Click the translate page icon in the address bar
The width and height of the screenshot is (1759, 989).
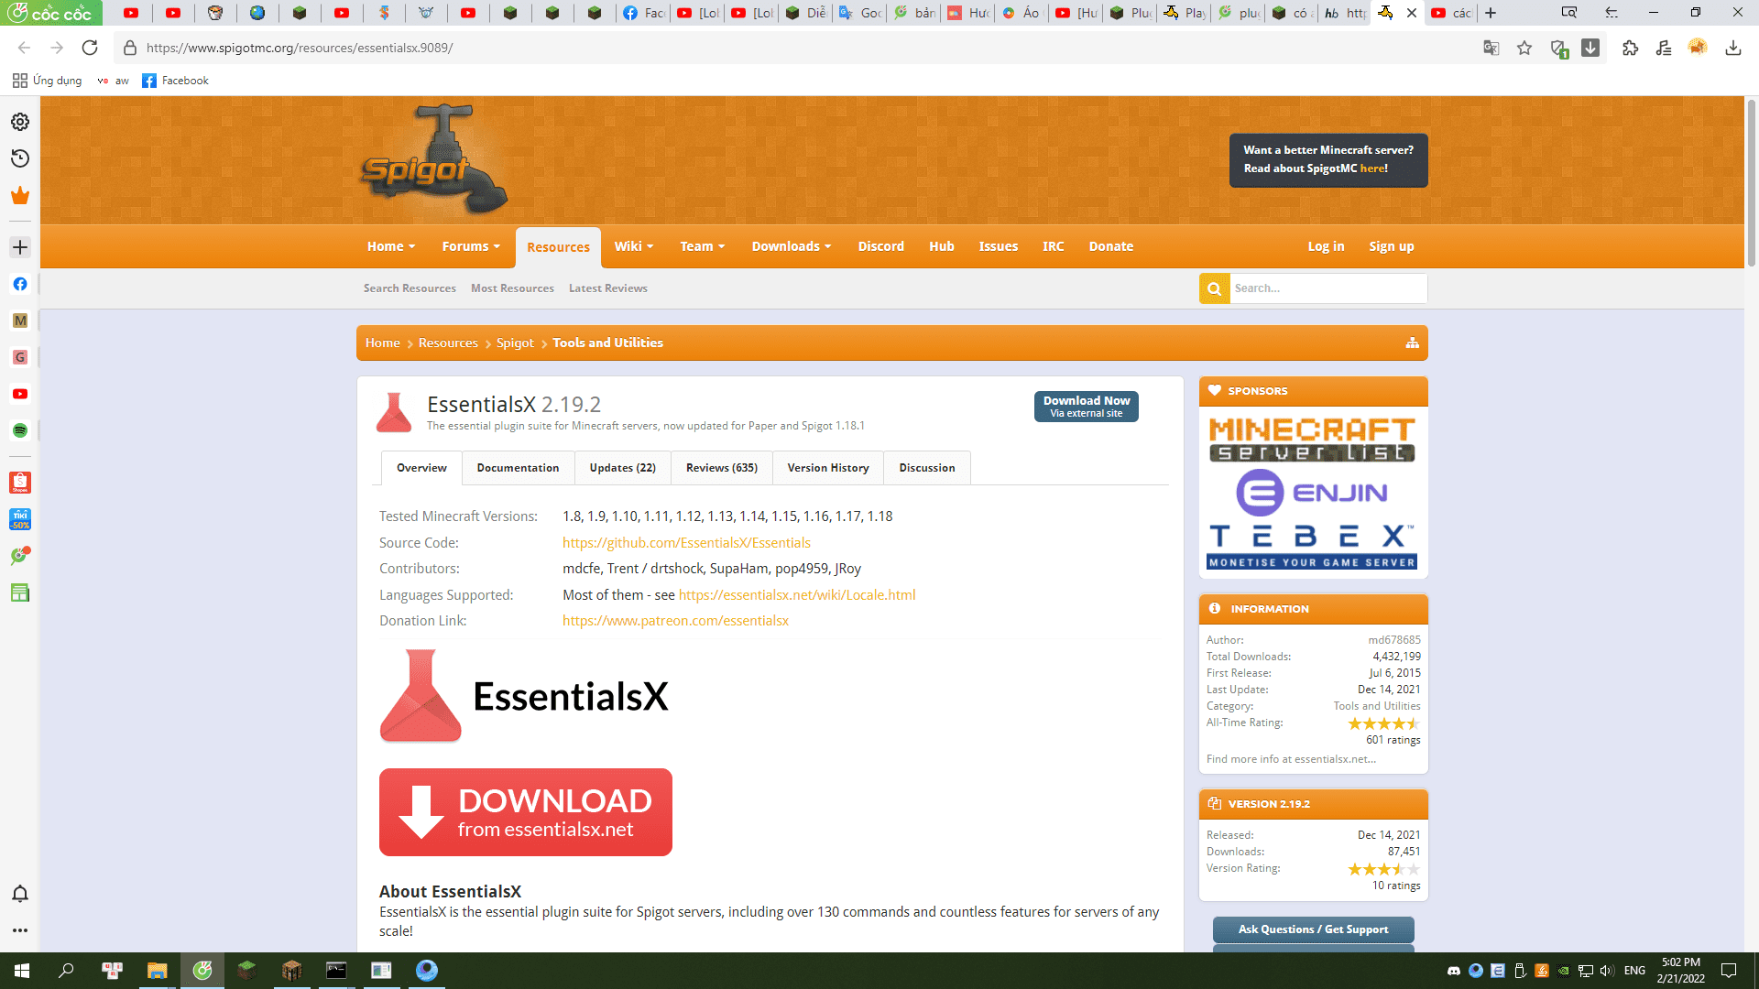[x=1491, y=48]
